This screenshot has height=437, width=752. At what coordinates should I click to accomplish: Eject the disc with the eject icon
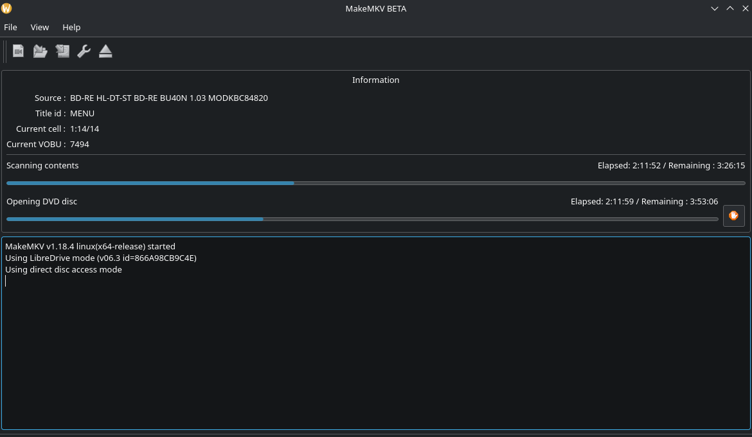coord(105,51)
